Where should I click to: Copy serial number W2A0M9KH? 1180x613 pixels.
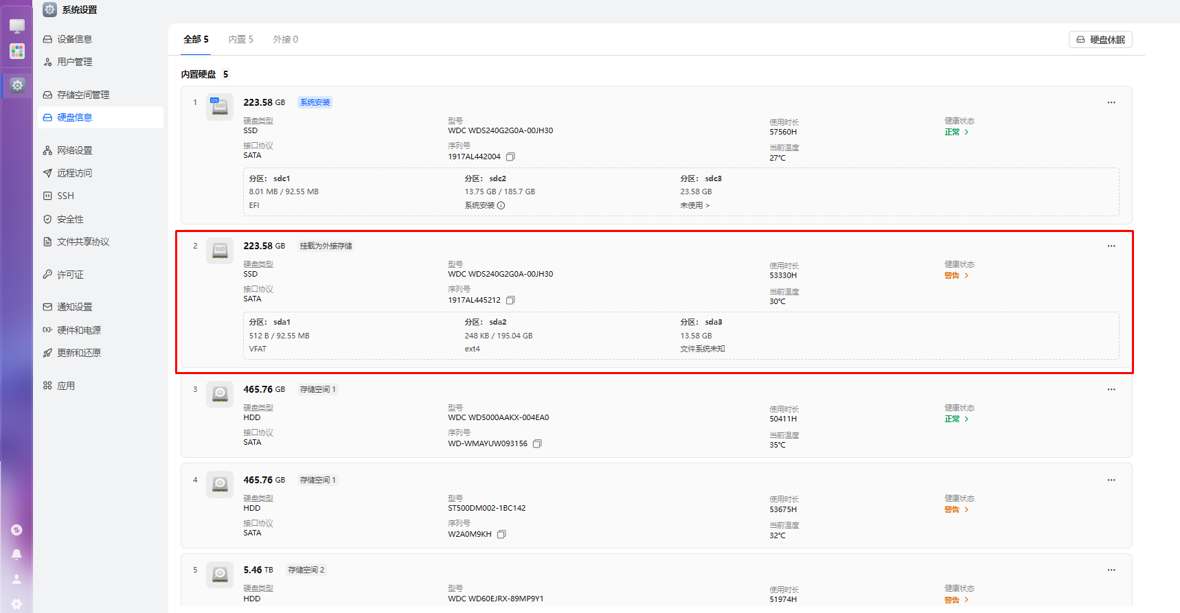click(501, 534)
